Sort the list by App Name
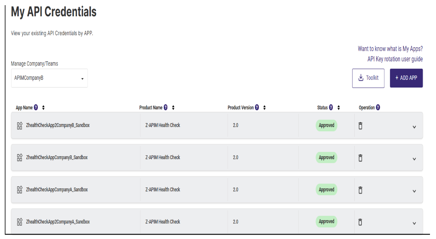 (x=43, y=107)
